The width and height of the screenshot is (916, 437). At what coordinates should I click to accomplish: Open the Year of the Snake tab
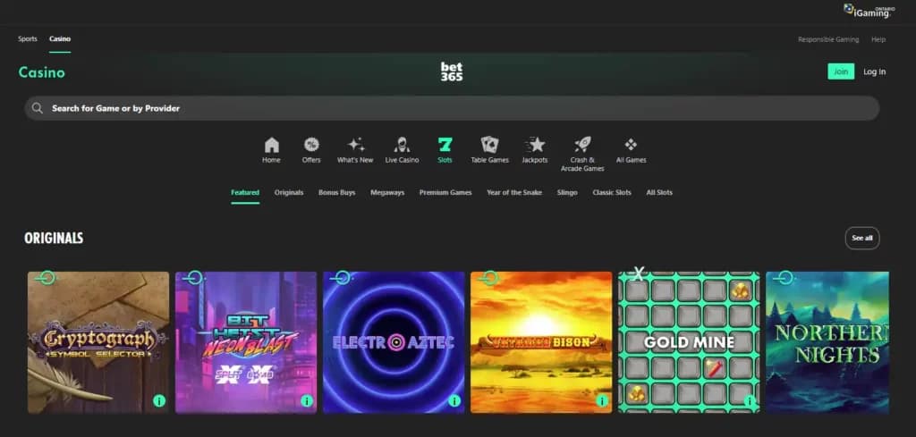514,192
